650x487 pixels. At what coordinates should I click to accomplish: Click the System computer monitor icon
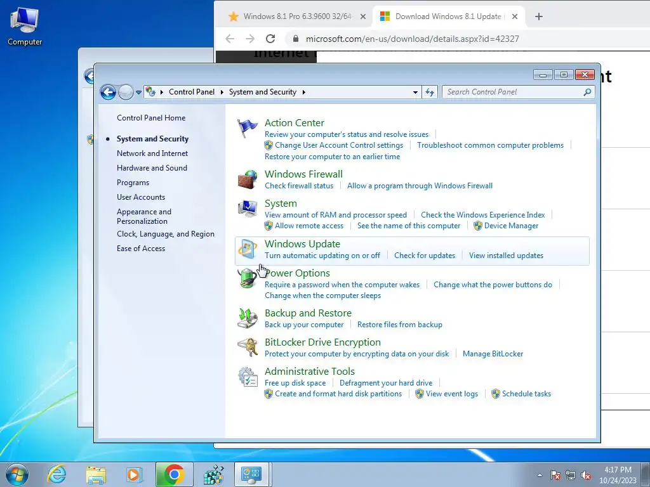248,209
